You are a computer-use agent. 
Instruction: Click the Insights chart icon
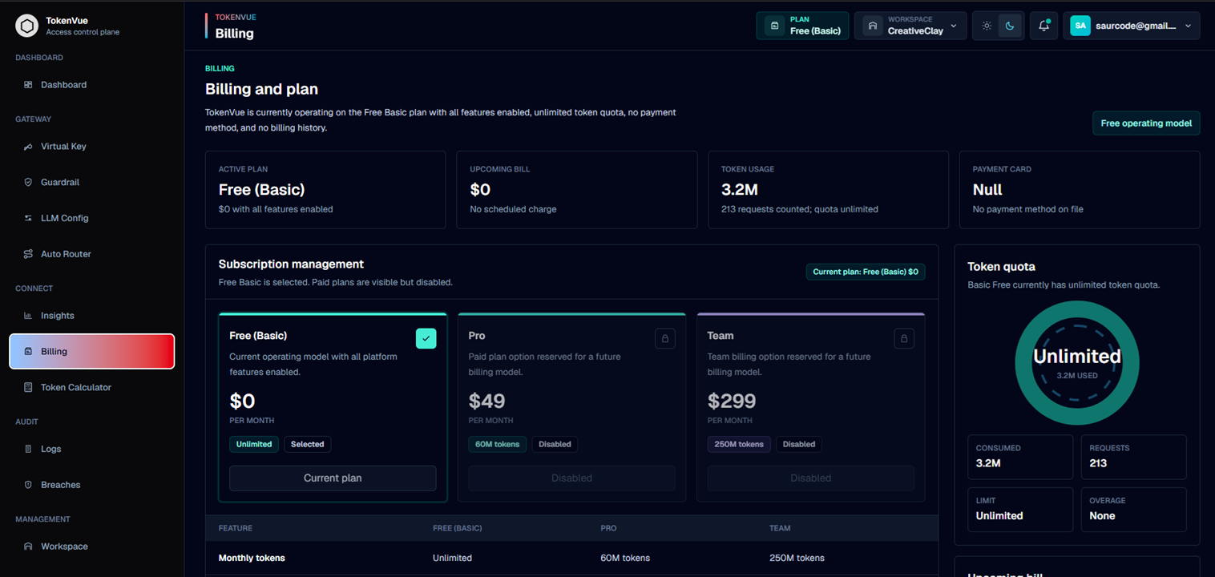(28, 316)
